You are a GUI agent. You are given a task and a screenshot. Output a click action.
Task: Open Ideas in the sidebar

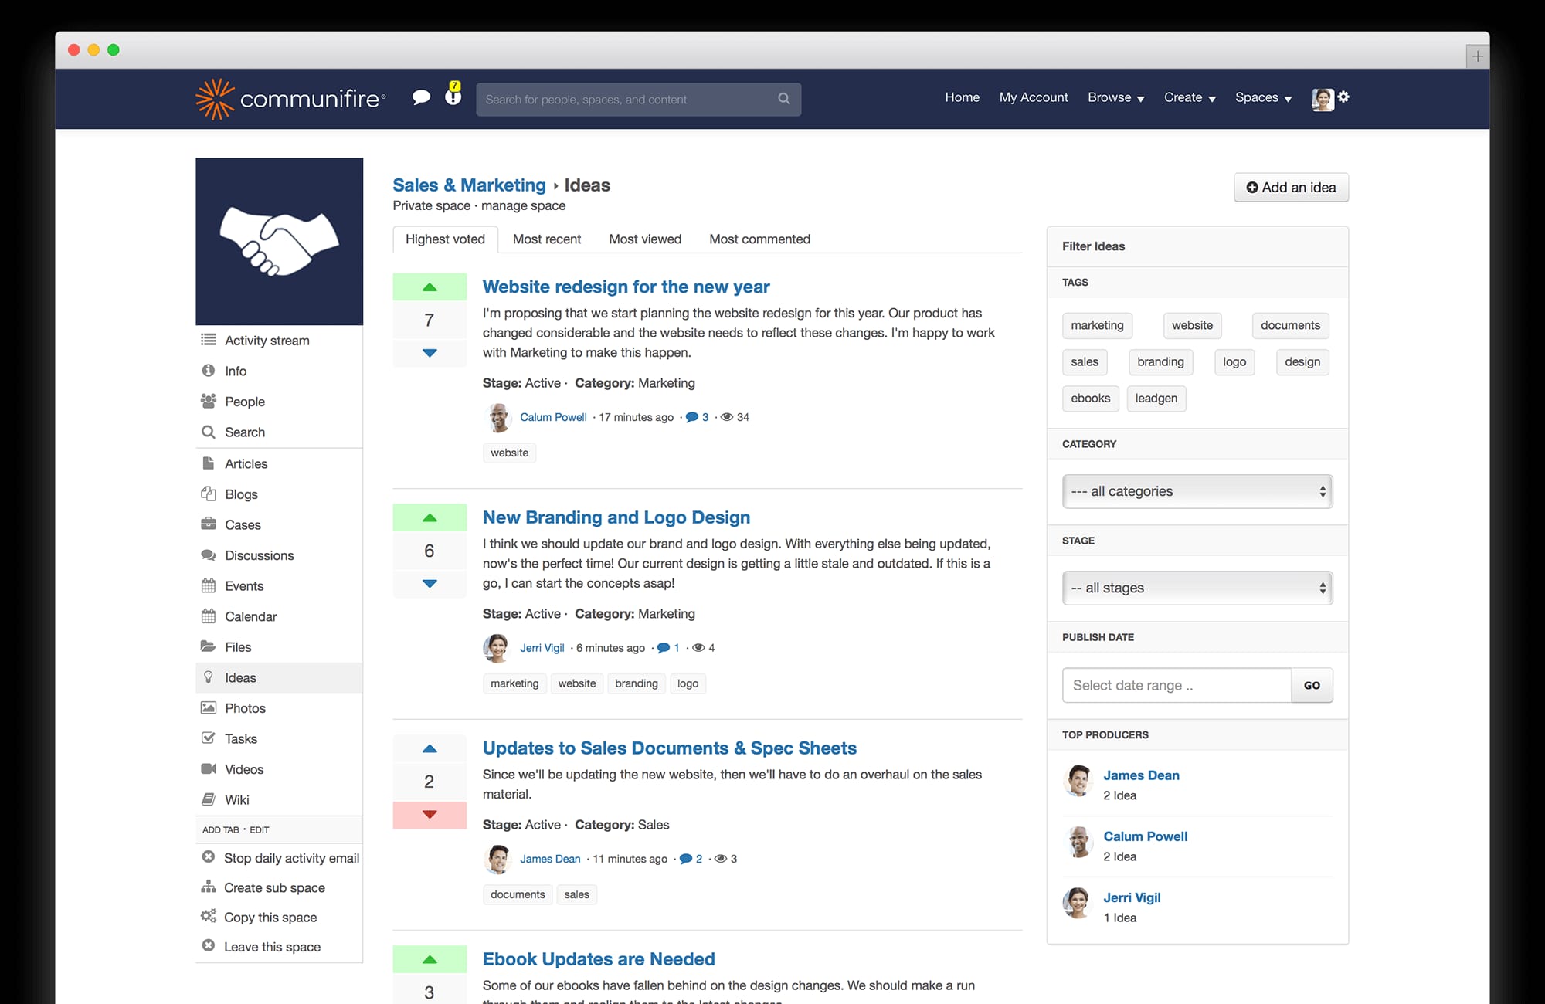point(279,677)
